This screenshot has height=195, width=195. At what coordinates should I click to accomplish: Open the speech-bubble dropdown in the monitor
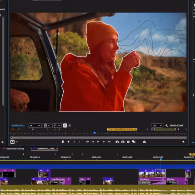pyautogui.click(x=57, y=125)
